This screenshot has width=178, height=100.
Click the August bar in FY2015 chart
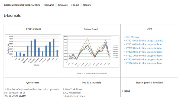24,55
